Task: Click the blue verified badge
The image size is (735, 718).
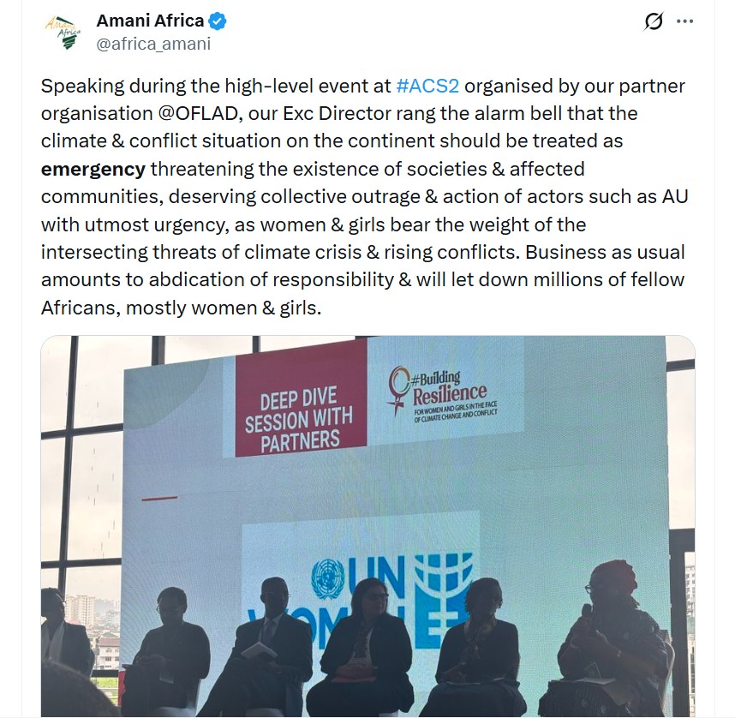Action: click(x=218, y=21)
